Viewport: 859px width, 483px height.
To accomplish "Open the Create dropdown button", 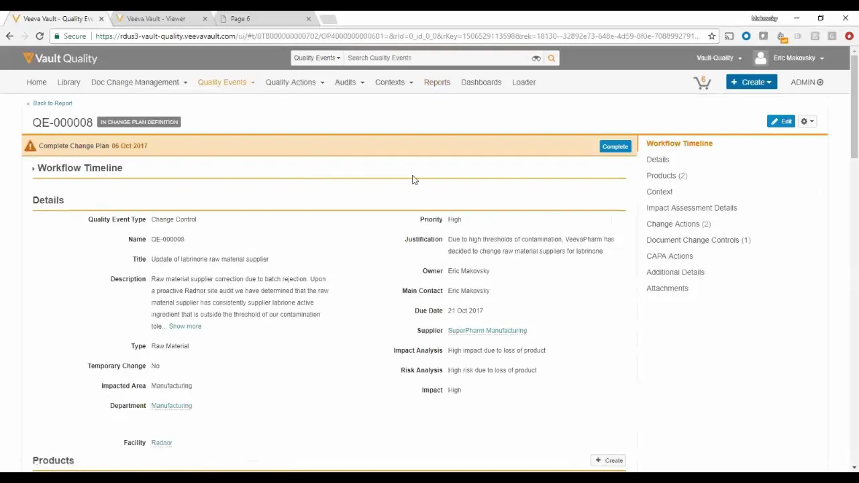I will point(752,83).
